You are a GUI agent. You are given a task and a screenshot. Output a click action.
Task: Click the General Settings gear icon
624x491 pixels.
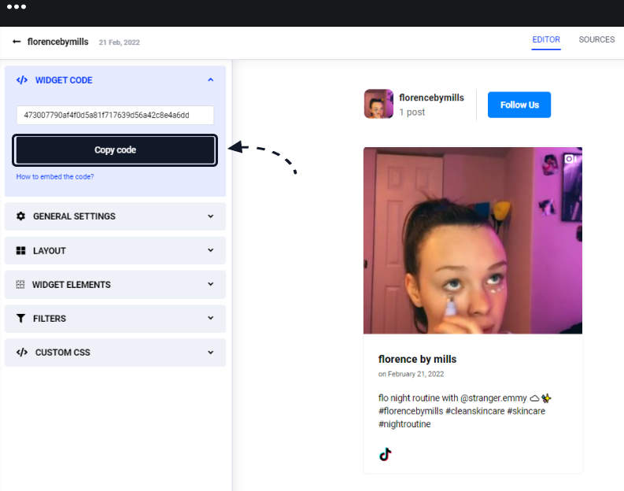(20, 216)
